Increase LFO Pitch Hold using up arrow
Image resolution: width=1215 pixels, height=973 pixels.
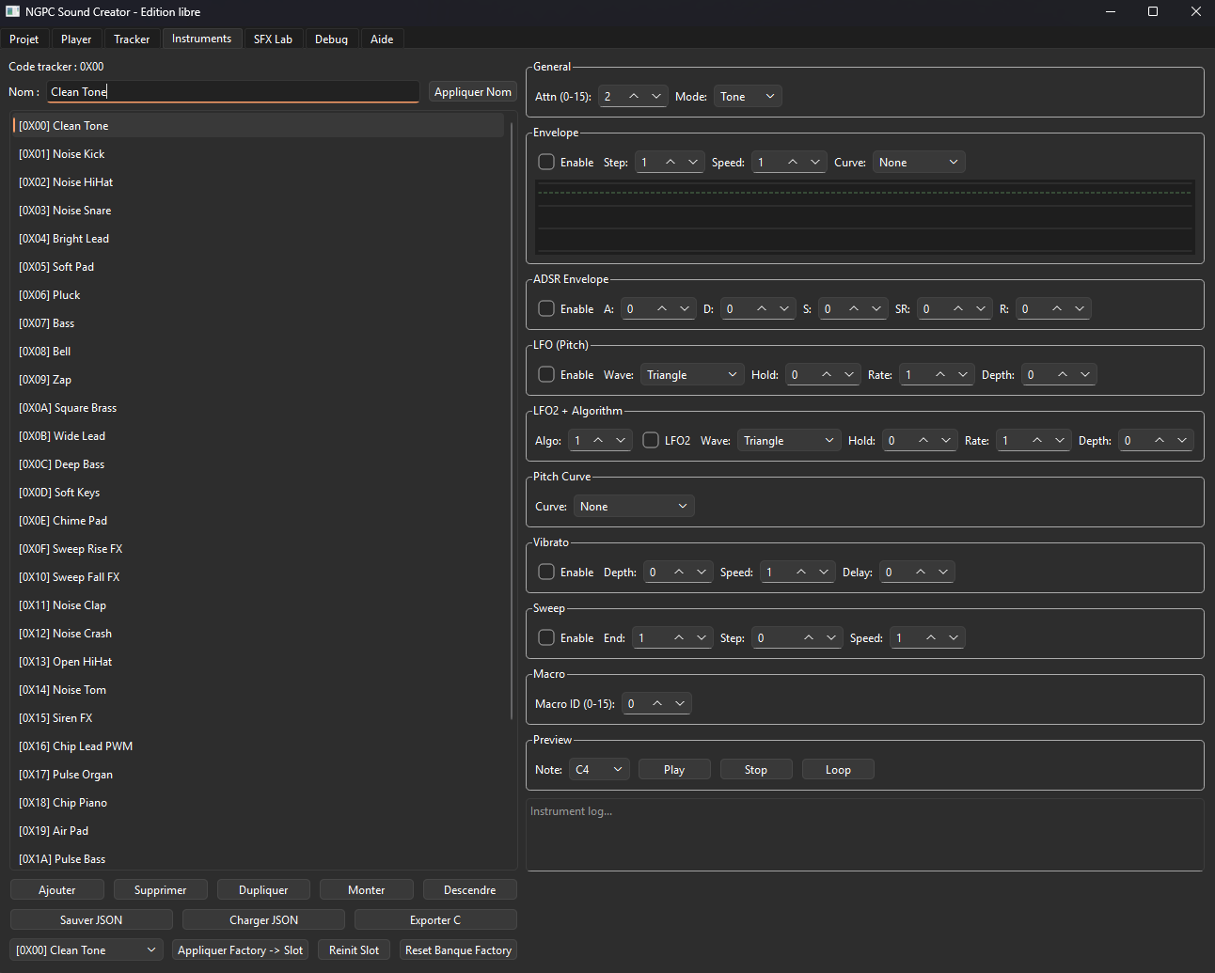point(827,375)
